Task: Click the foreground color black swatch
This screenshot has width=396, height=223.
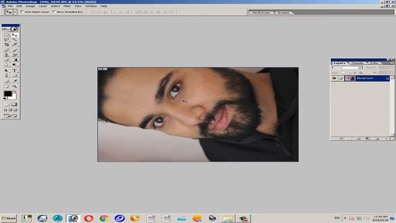Action: tap(7, 94)
